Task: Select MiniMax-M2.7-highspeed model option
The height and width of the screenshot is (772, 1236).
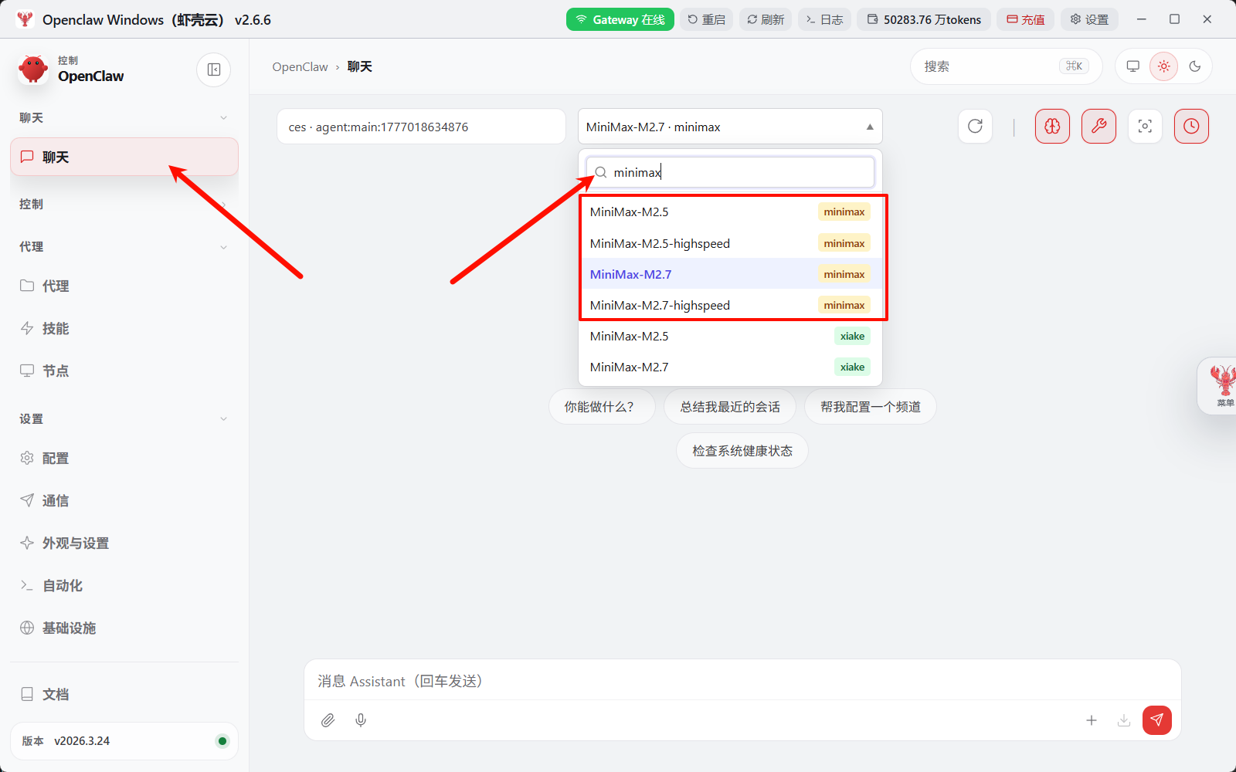Action: coord(730,305)
